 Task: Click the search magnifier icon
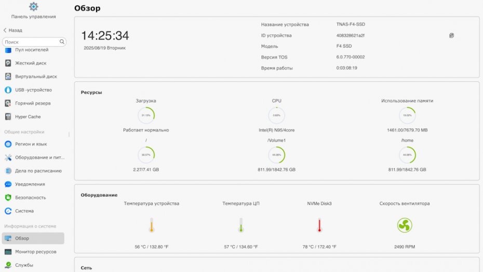coord(62,41)
